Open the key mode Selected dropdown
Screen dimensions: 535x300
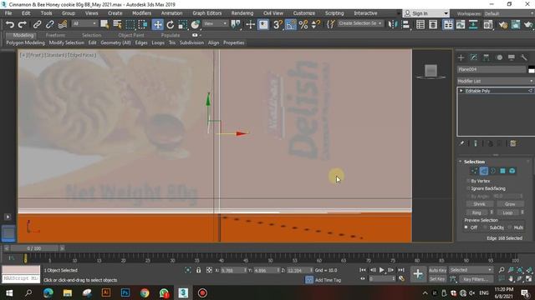tap(471, 270)
